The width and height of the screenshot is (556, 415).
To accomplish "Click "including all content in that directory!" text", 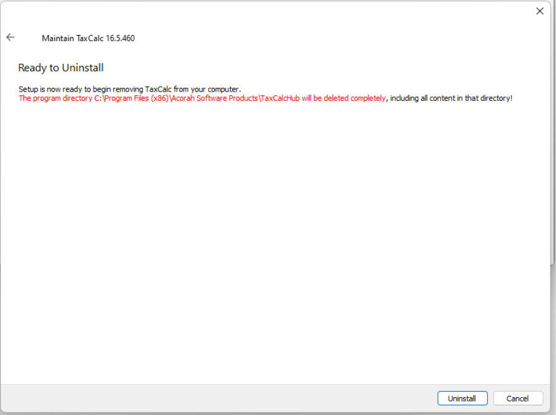I will (451, 98).
